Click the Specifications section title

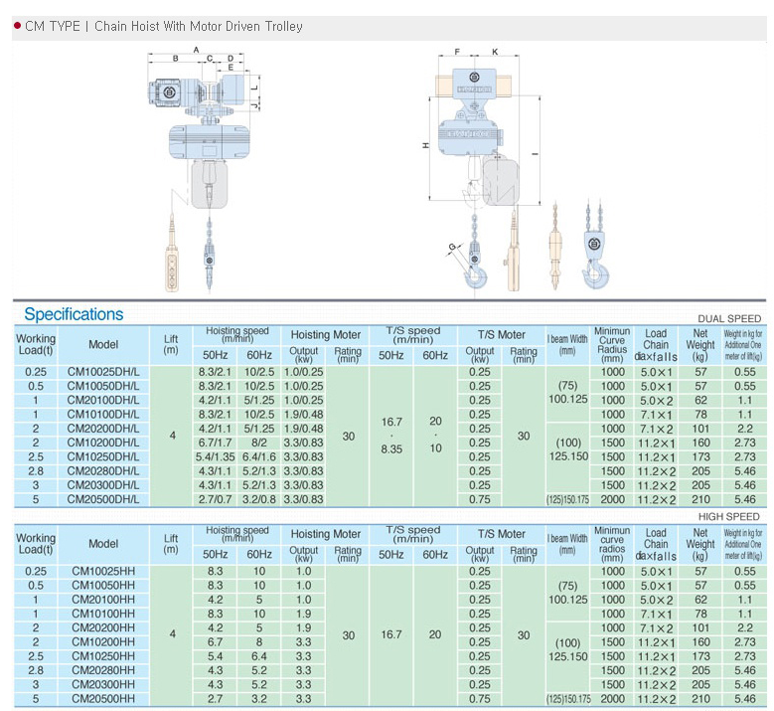(74, 314)
